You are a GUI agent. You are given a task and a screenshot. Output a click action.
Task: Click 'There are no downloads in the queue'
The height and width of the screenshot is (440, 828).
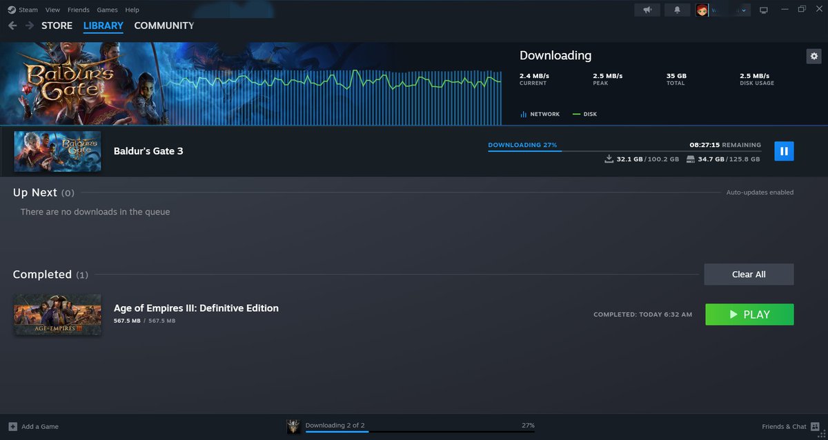tap(95, 212)
